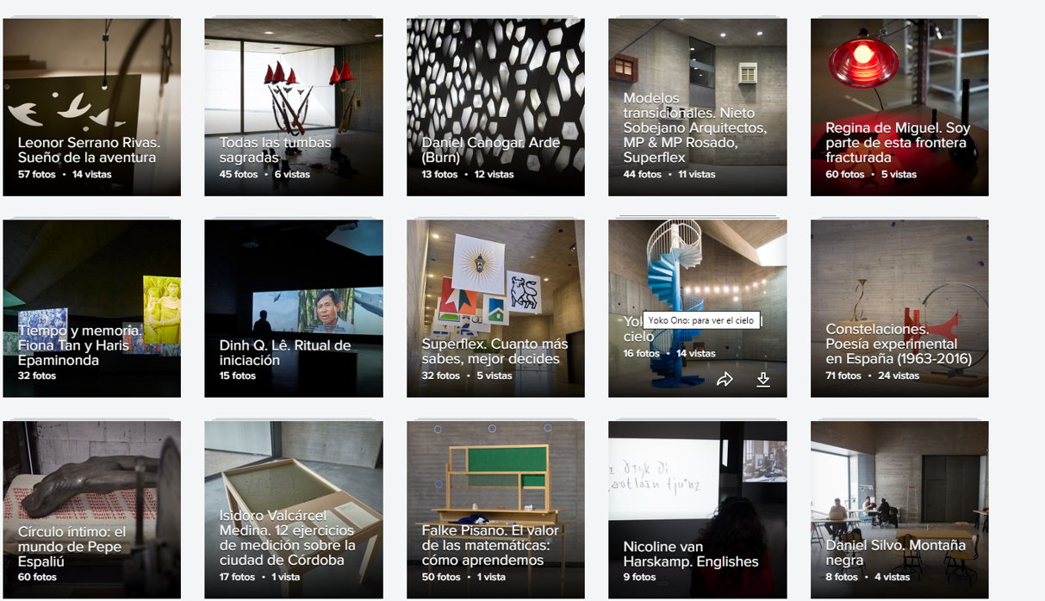Click the Leonor Serrano Rivas title link

click(90, 150)
